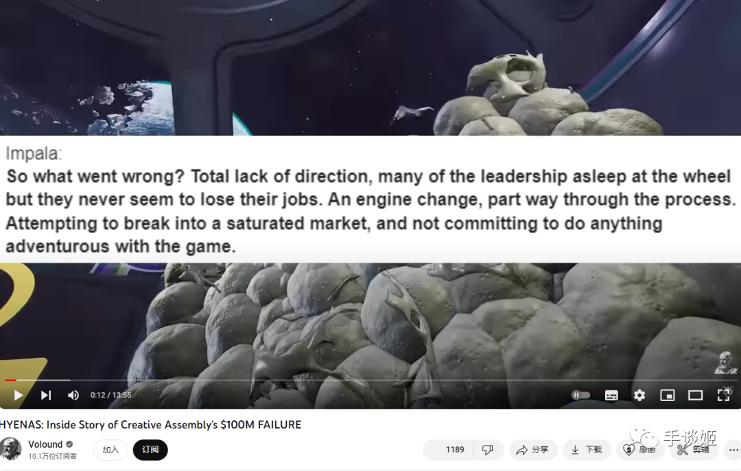Dislike the video with thumbs-down
The width and height of the screenshot is (741, 471).
[489, 450]
